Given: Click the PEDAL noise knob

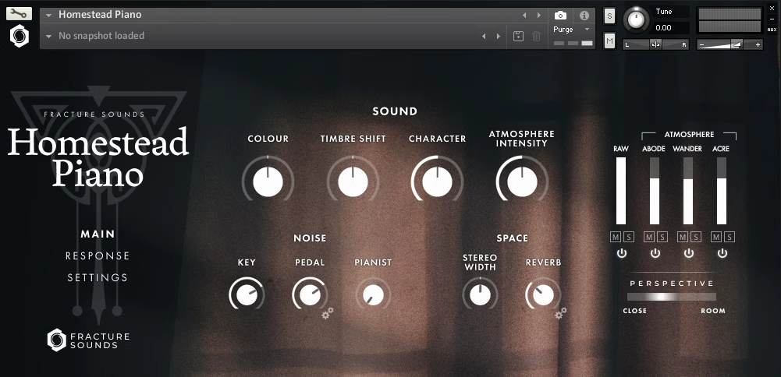Looking at the screenshot, I should pos(310,295).
